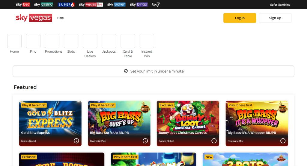Open Sky Casino logo link
Image resolution: width=307 pixels, height=166 pixels.
pos(43,4)
